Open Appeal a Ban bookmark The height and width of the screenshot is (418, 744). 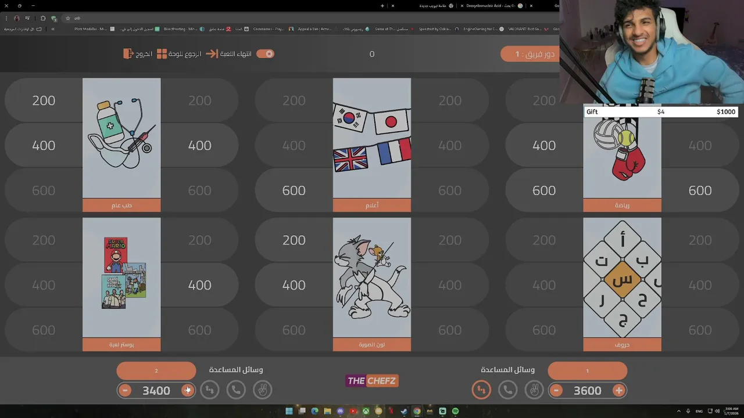coord(317,29)
